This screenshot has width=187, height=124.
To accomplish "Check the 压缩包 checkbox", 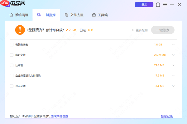I will pos(12,65).
